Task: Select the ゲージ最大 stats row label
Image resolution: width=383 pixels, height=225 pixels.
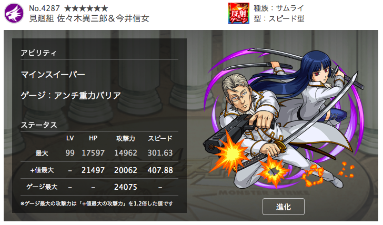Action: 42,187
